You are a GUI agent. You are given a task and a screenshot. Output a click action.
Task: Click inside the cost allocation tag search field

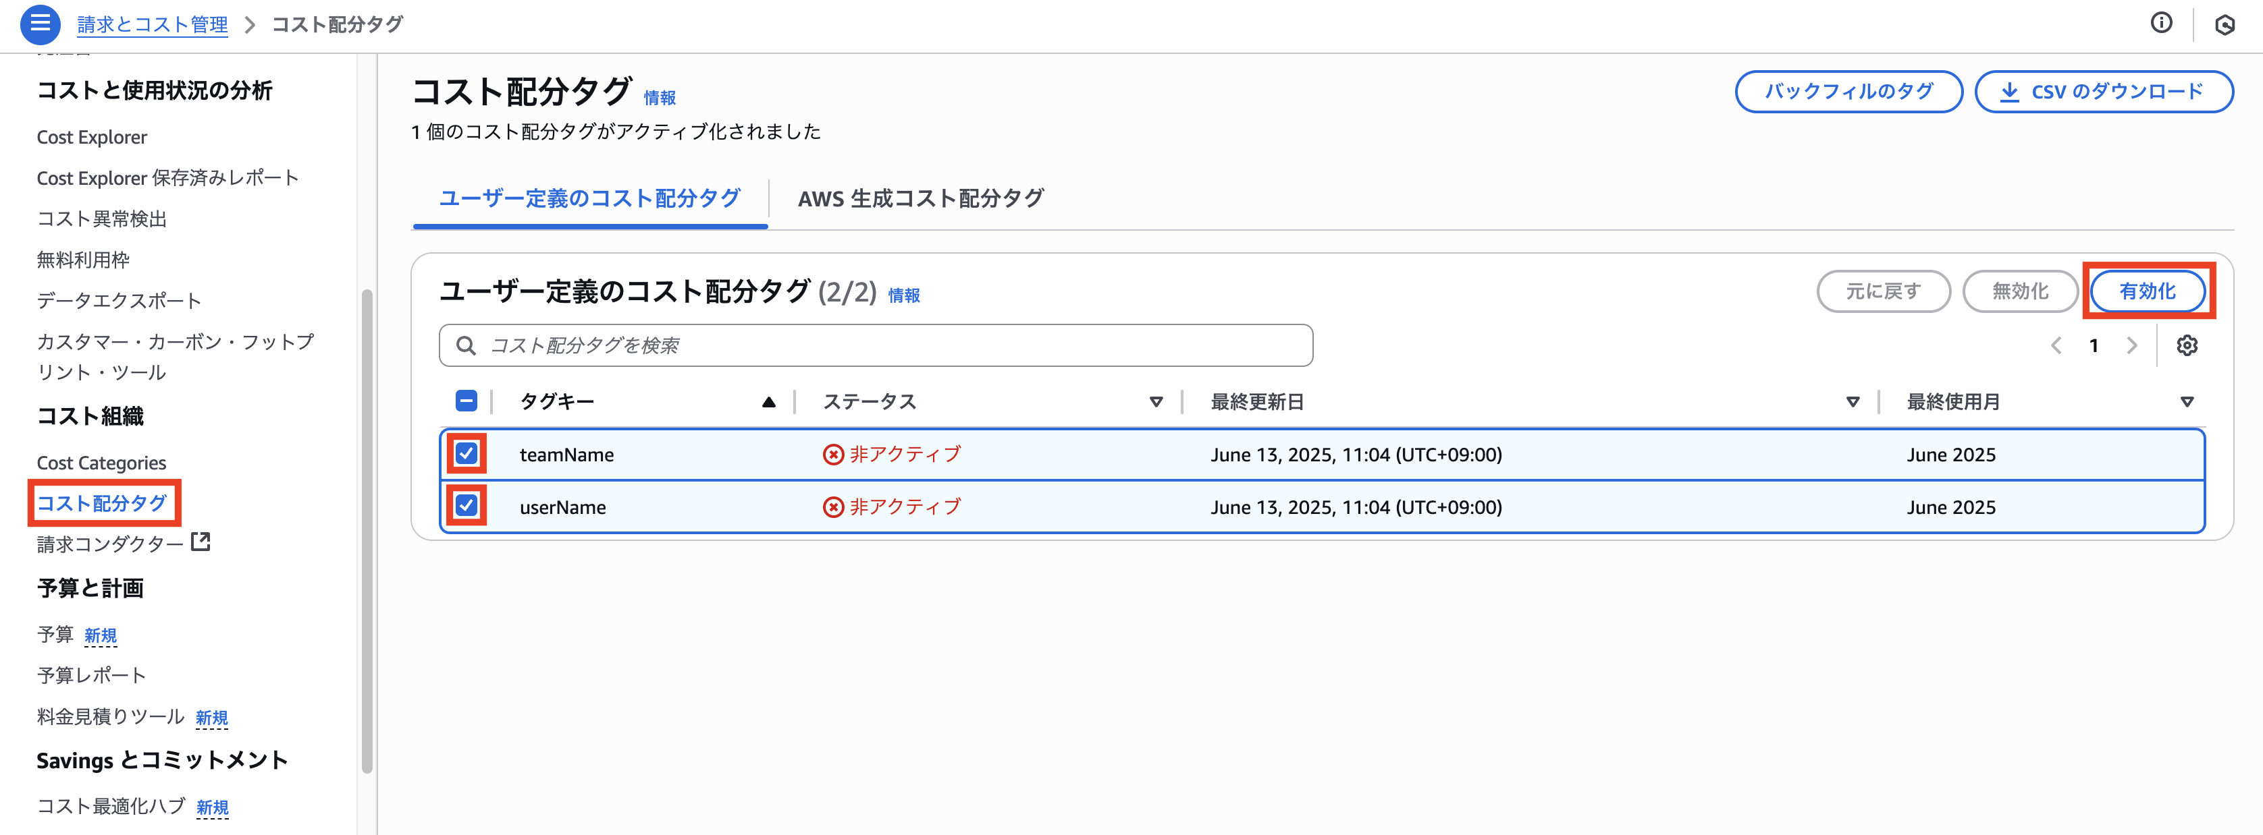(x=878, y=345)
